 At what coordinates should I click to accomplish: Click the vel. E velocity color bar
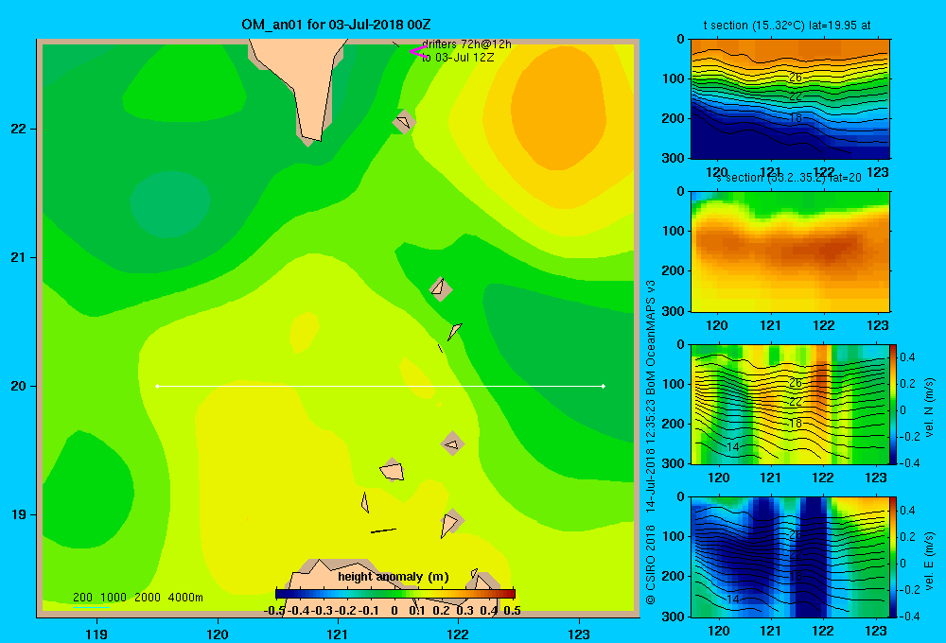coord(893,557)
